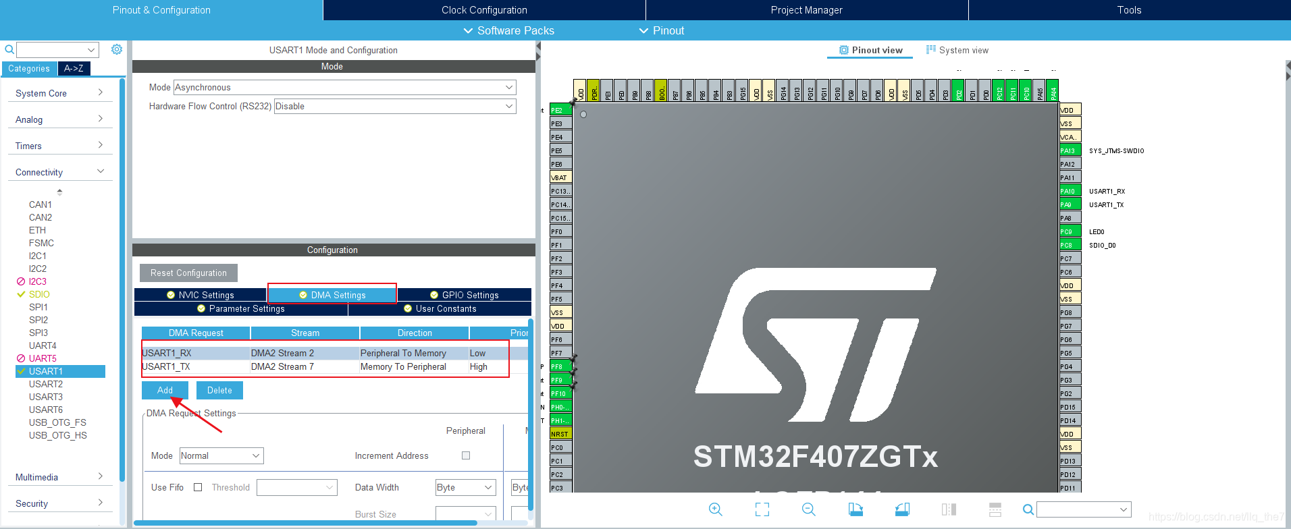The image size is (1291, 529).
Task: Open the Parameter Settings tab
Action: tap(241, 308)
